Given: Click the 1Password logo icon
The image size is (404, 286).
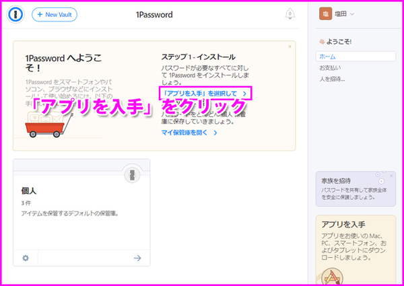Looking at the screenshot, I should click(x=15, y=14).
